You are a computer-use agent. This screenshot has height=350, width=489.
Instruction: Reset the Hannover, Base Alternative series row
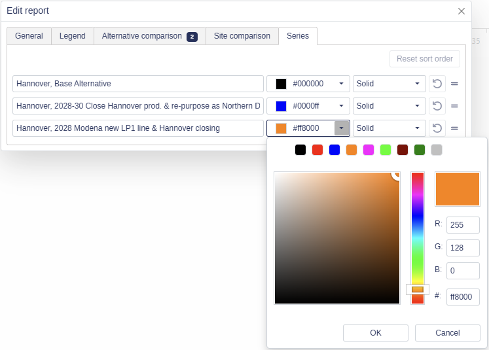(x=437, y=84)
